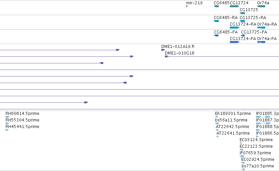279x171 pixels.
Task: Click the CG13725-PA protein label
Action: (x=254, y=32)
